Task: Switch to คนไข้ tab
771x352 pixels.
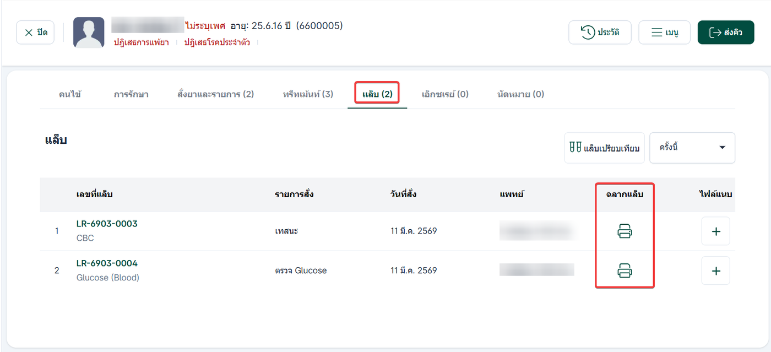Action: point(70,94)
